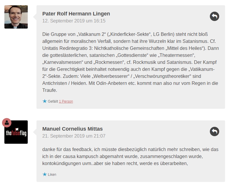Reply to Pater Rolf Hermann Lingen's comment
This screenshot has height=186, width=230.
tap(214, 16)
